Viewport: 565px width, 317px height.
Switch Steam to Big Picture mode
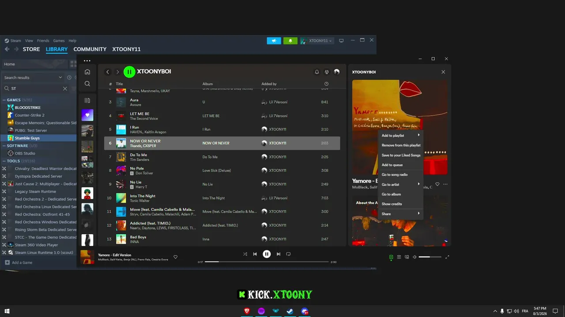[341, 41]
